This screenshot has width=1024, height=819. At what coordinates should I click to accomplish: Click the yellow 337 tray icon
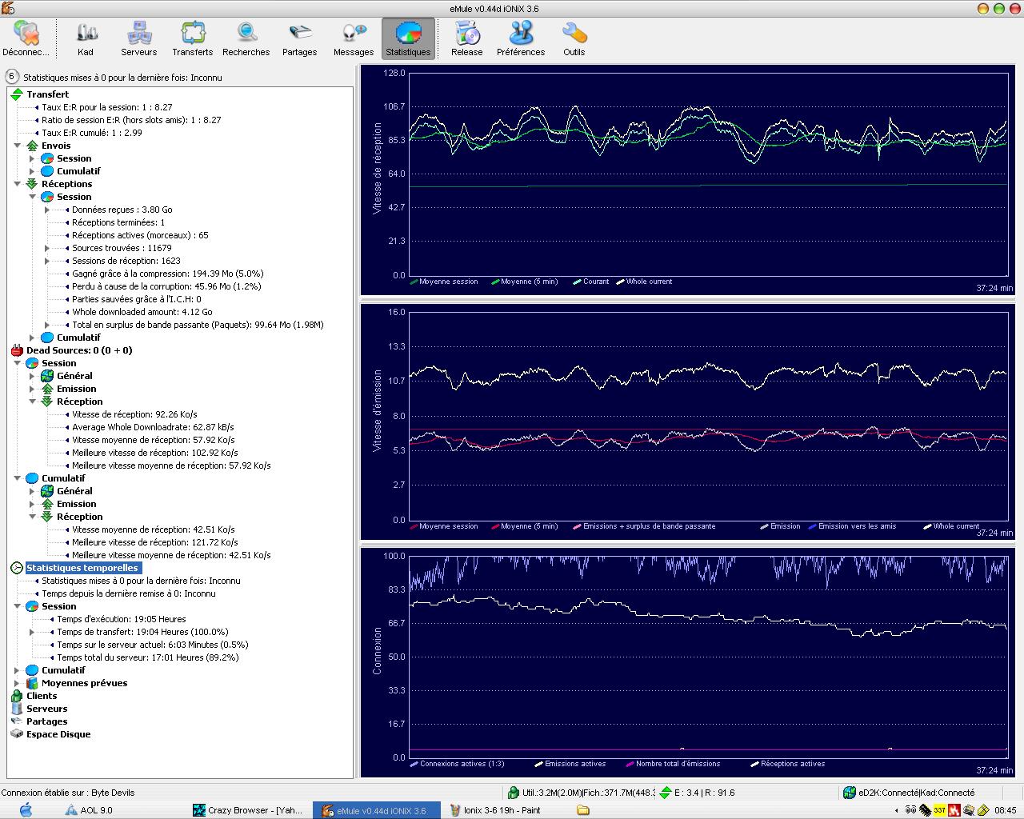940,810
